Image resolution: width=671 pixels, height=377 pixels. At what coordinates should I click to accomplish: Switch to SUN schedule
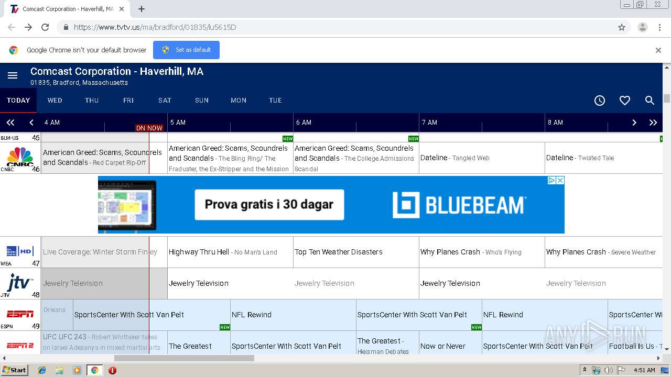202,101
